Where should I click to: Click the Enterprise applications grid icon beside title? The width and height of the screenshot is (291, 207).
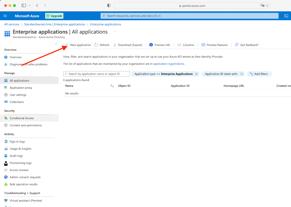coord(7,34)
